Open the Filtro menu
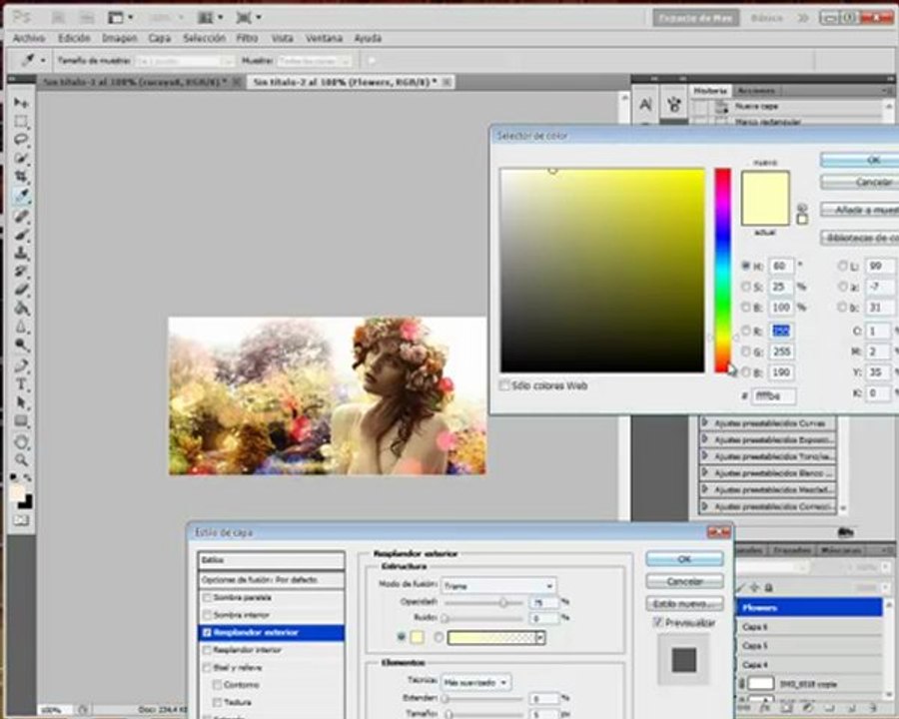This screenshot has width=899, height=719. (247, 38)
